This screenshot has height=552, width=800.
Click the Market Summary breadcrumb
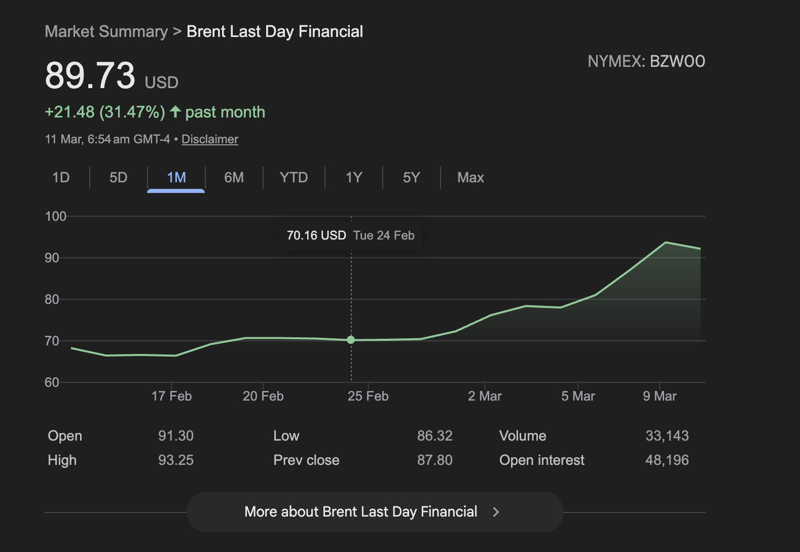point(106,31)
